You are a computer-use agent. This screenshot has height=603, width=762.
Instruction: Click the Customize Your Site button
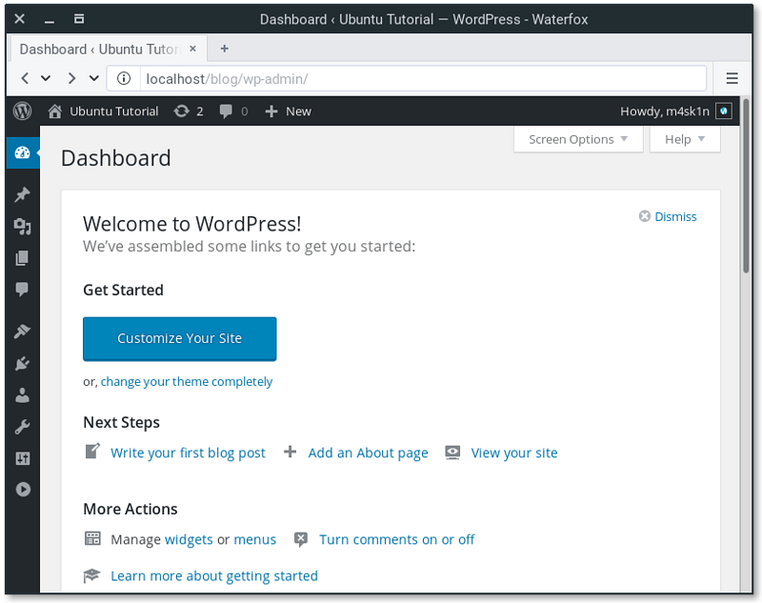tap(180, 339)
